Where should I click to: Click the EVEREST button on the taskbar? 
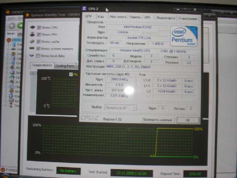pyautogui.click(x=9, y=170)
